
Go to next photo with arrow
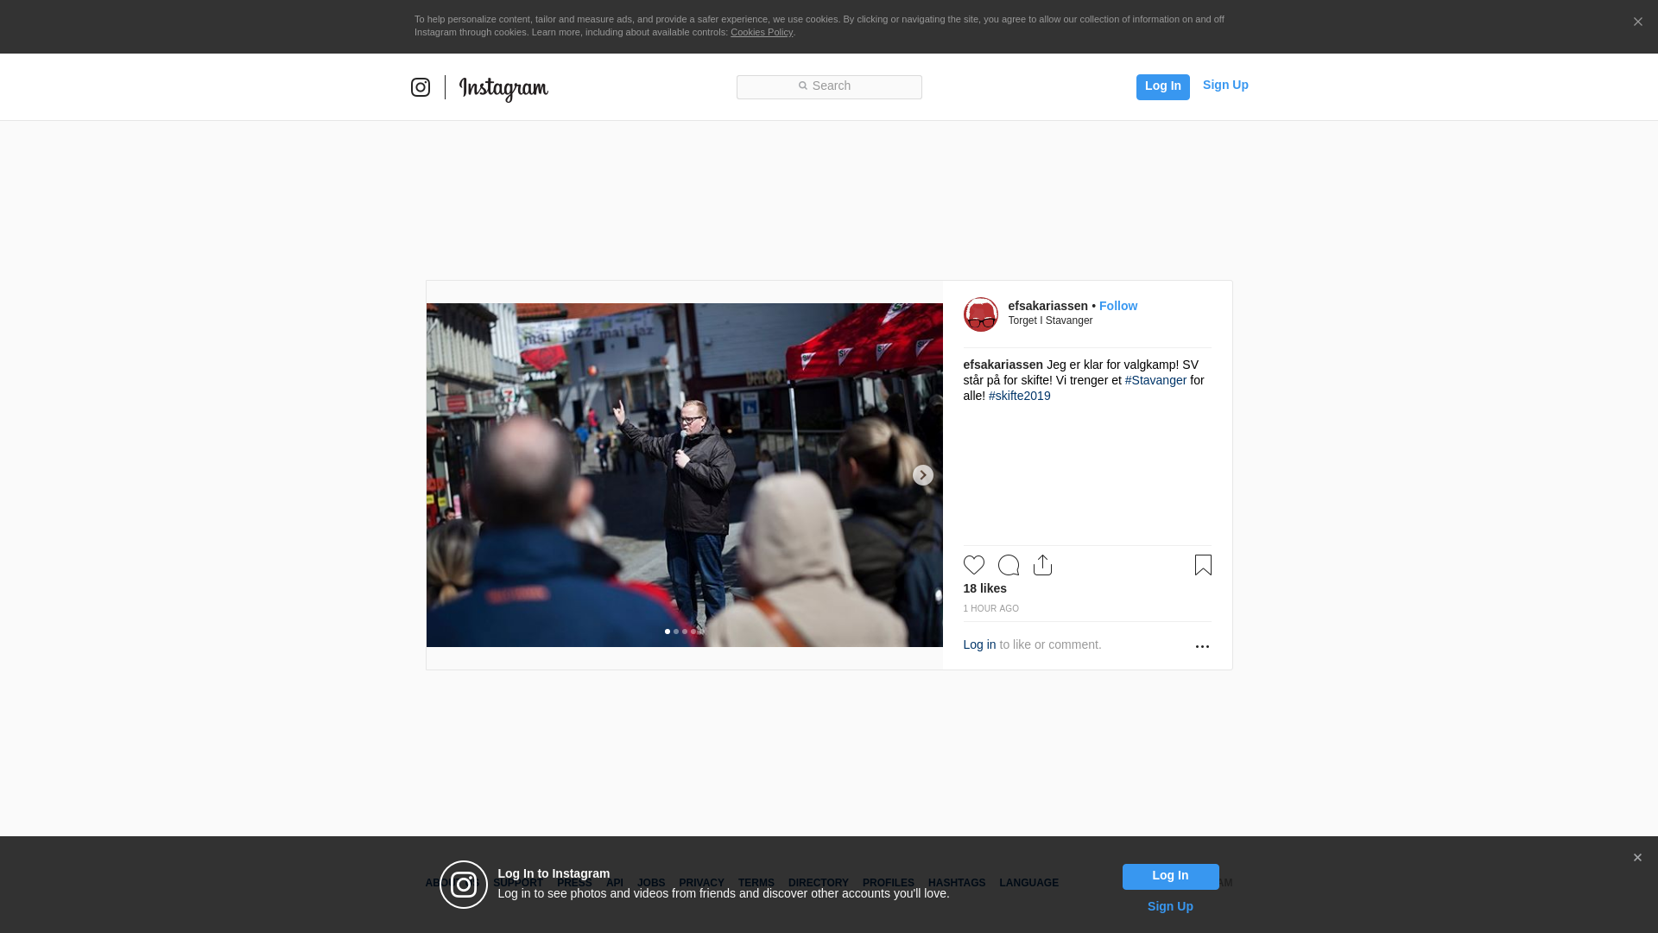pyautogui.click(x=923, y=475)
